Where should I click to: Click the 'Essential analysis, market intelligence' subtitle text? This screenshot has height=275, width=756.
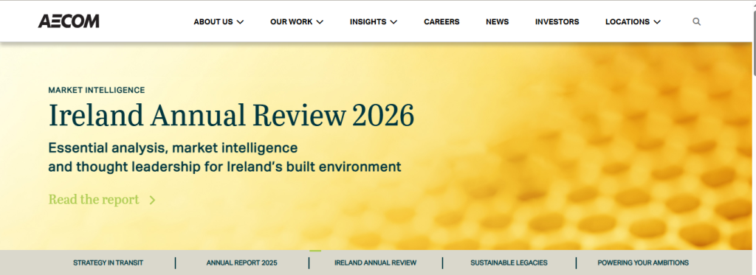(x=173, y=147)
